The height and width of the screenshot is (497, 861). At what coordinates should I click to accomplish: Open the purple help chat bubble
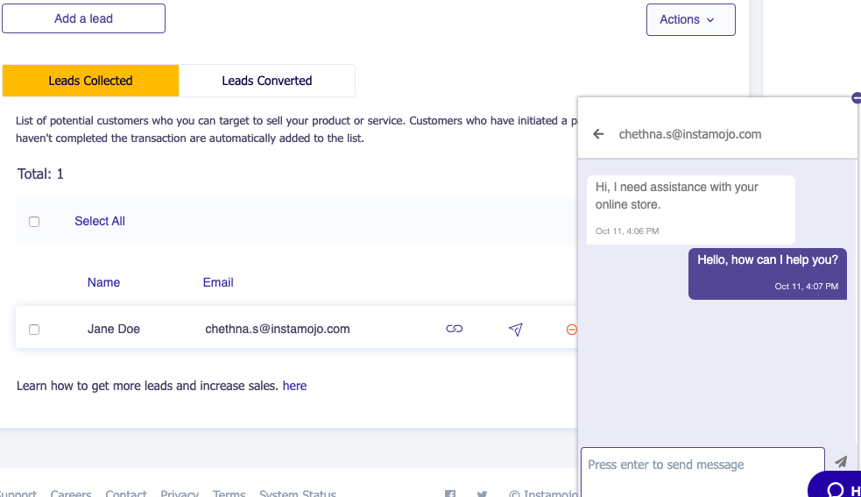point(836,486)
